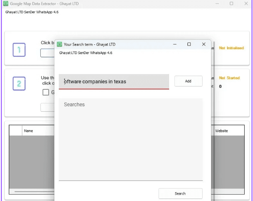Click the Searches list area
253x201 pixels.
(x=131, y=140)
